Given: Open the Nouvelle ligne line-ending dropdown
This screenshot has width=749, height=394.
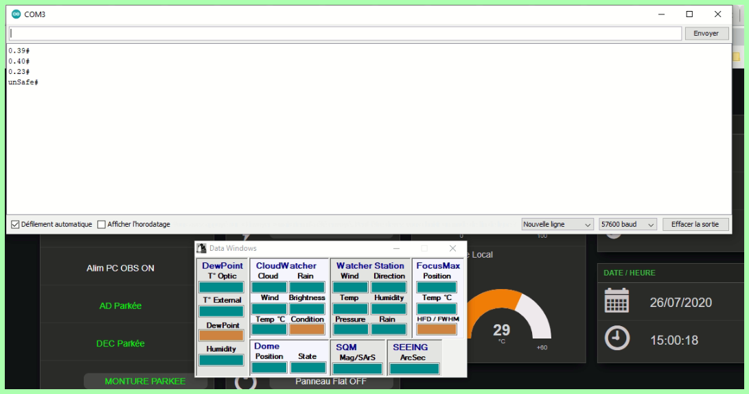Looking at the screenshot, I should click(557, 224).
